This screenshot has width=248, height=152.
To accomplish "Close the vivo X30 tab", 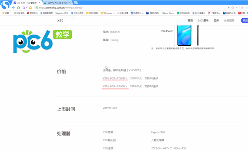I will click(39, 3).
